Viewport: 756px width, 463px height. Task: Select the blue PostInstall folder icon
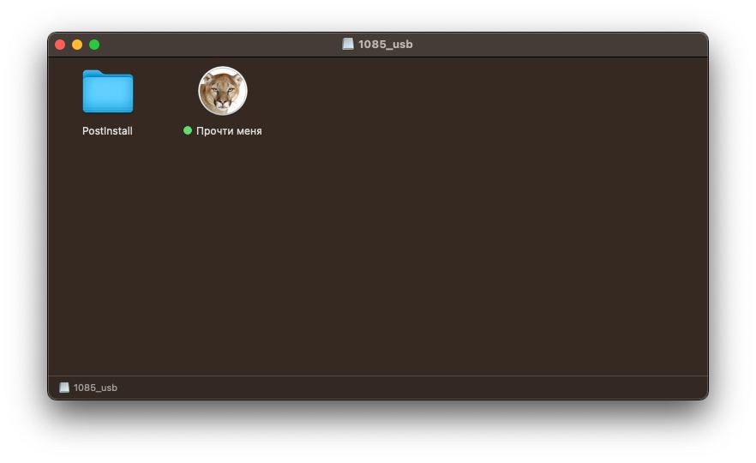point(107,92)
